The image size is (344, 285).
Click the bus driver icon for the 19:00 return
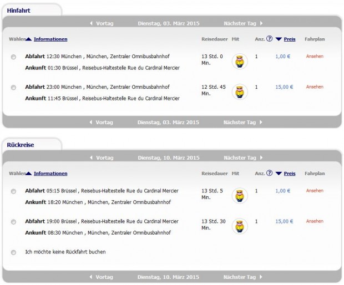[x=240, y=226]
